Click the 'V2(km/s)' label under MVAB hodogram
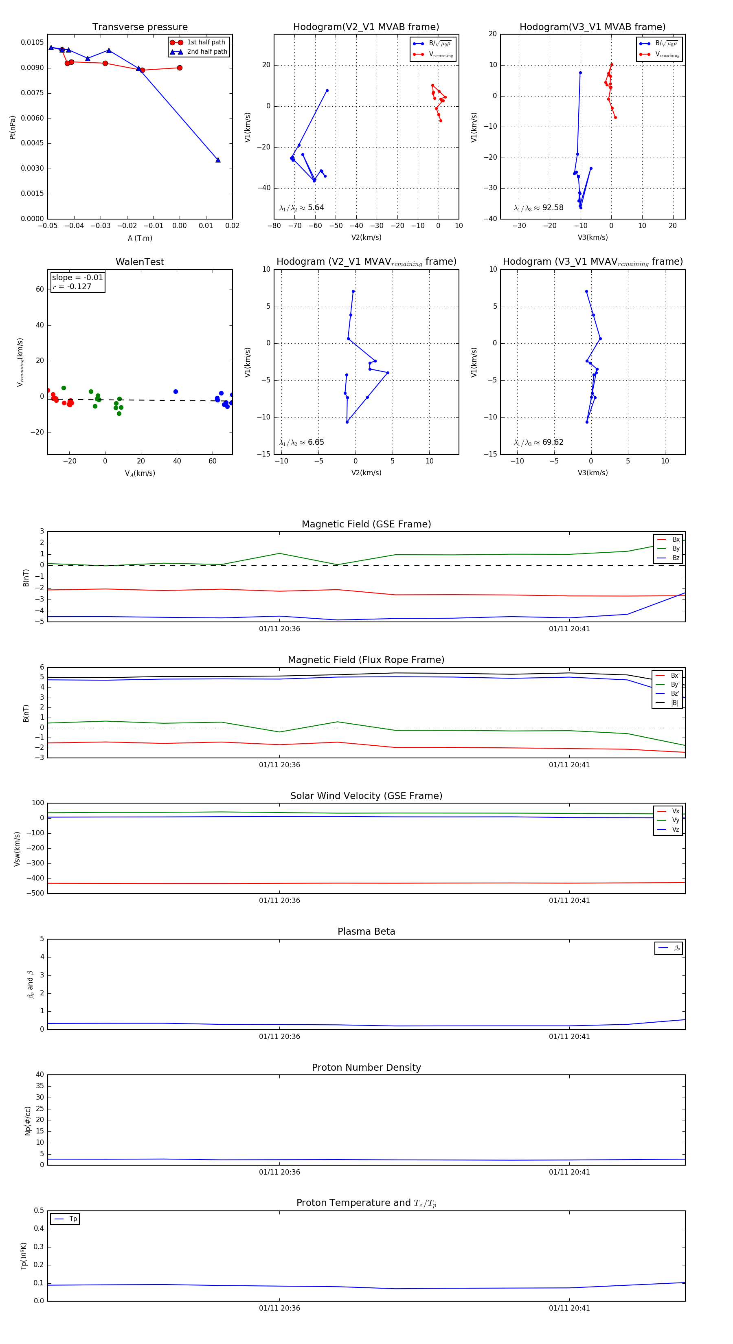Screen dimensions: 733x1344 (366, 238)
